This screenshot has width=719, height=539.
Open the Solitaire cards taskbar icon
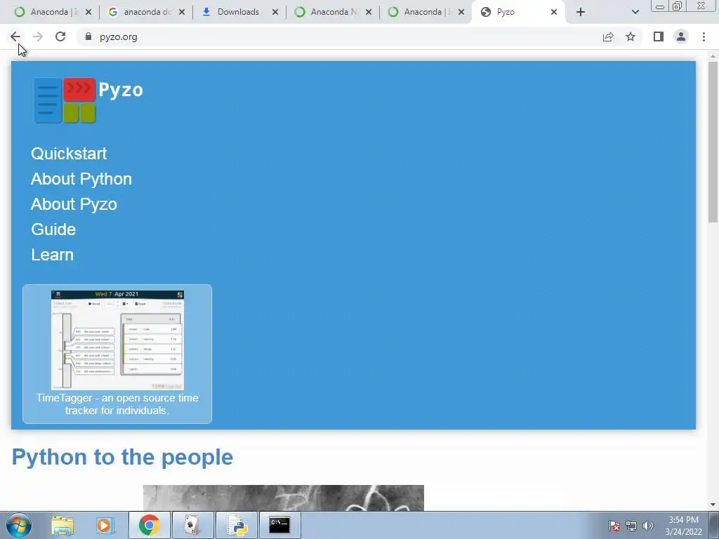(x=192, y=525)
